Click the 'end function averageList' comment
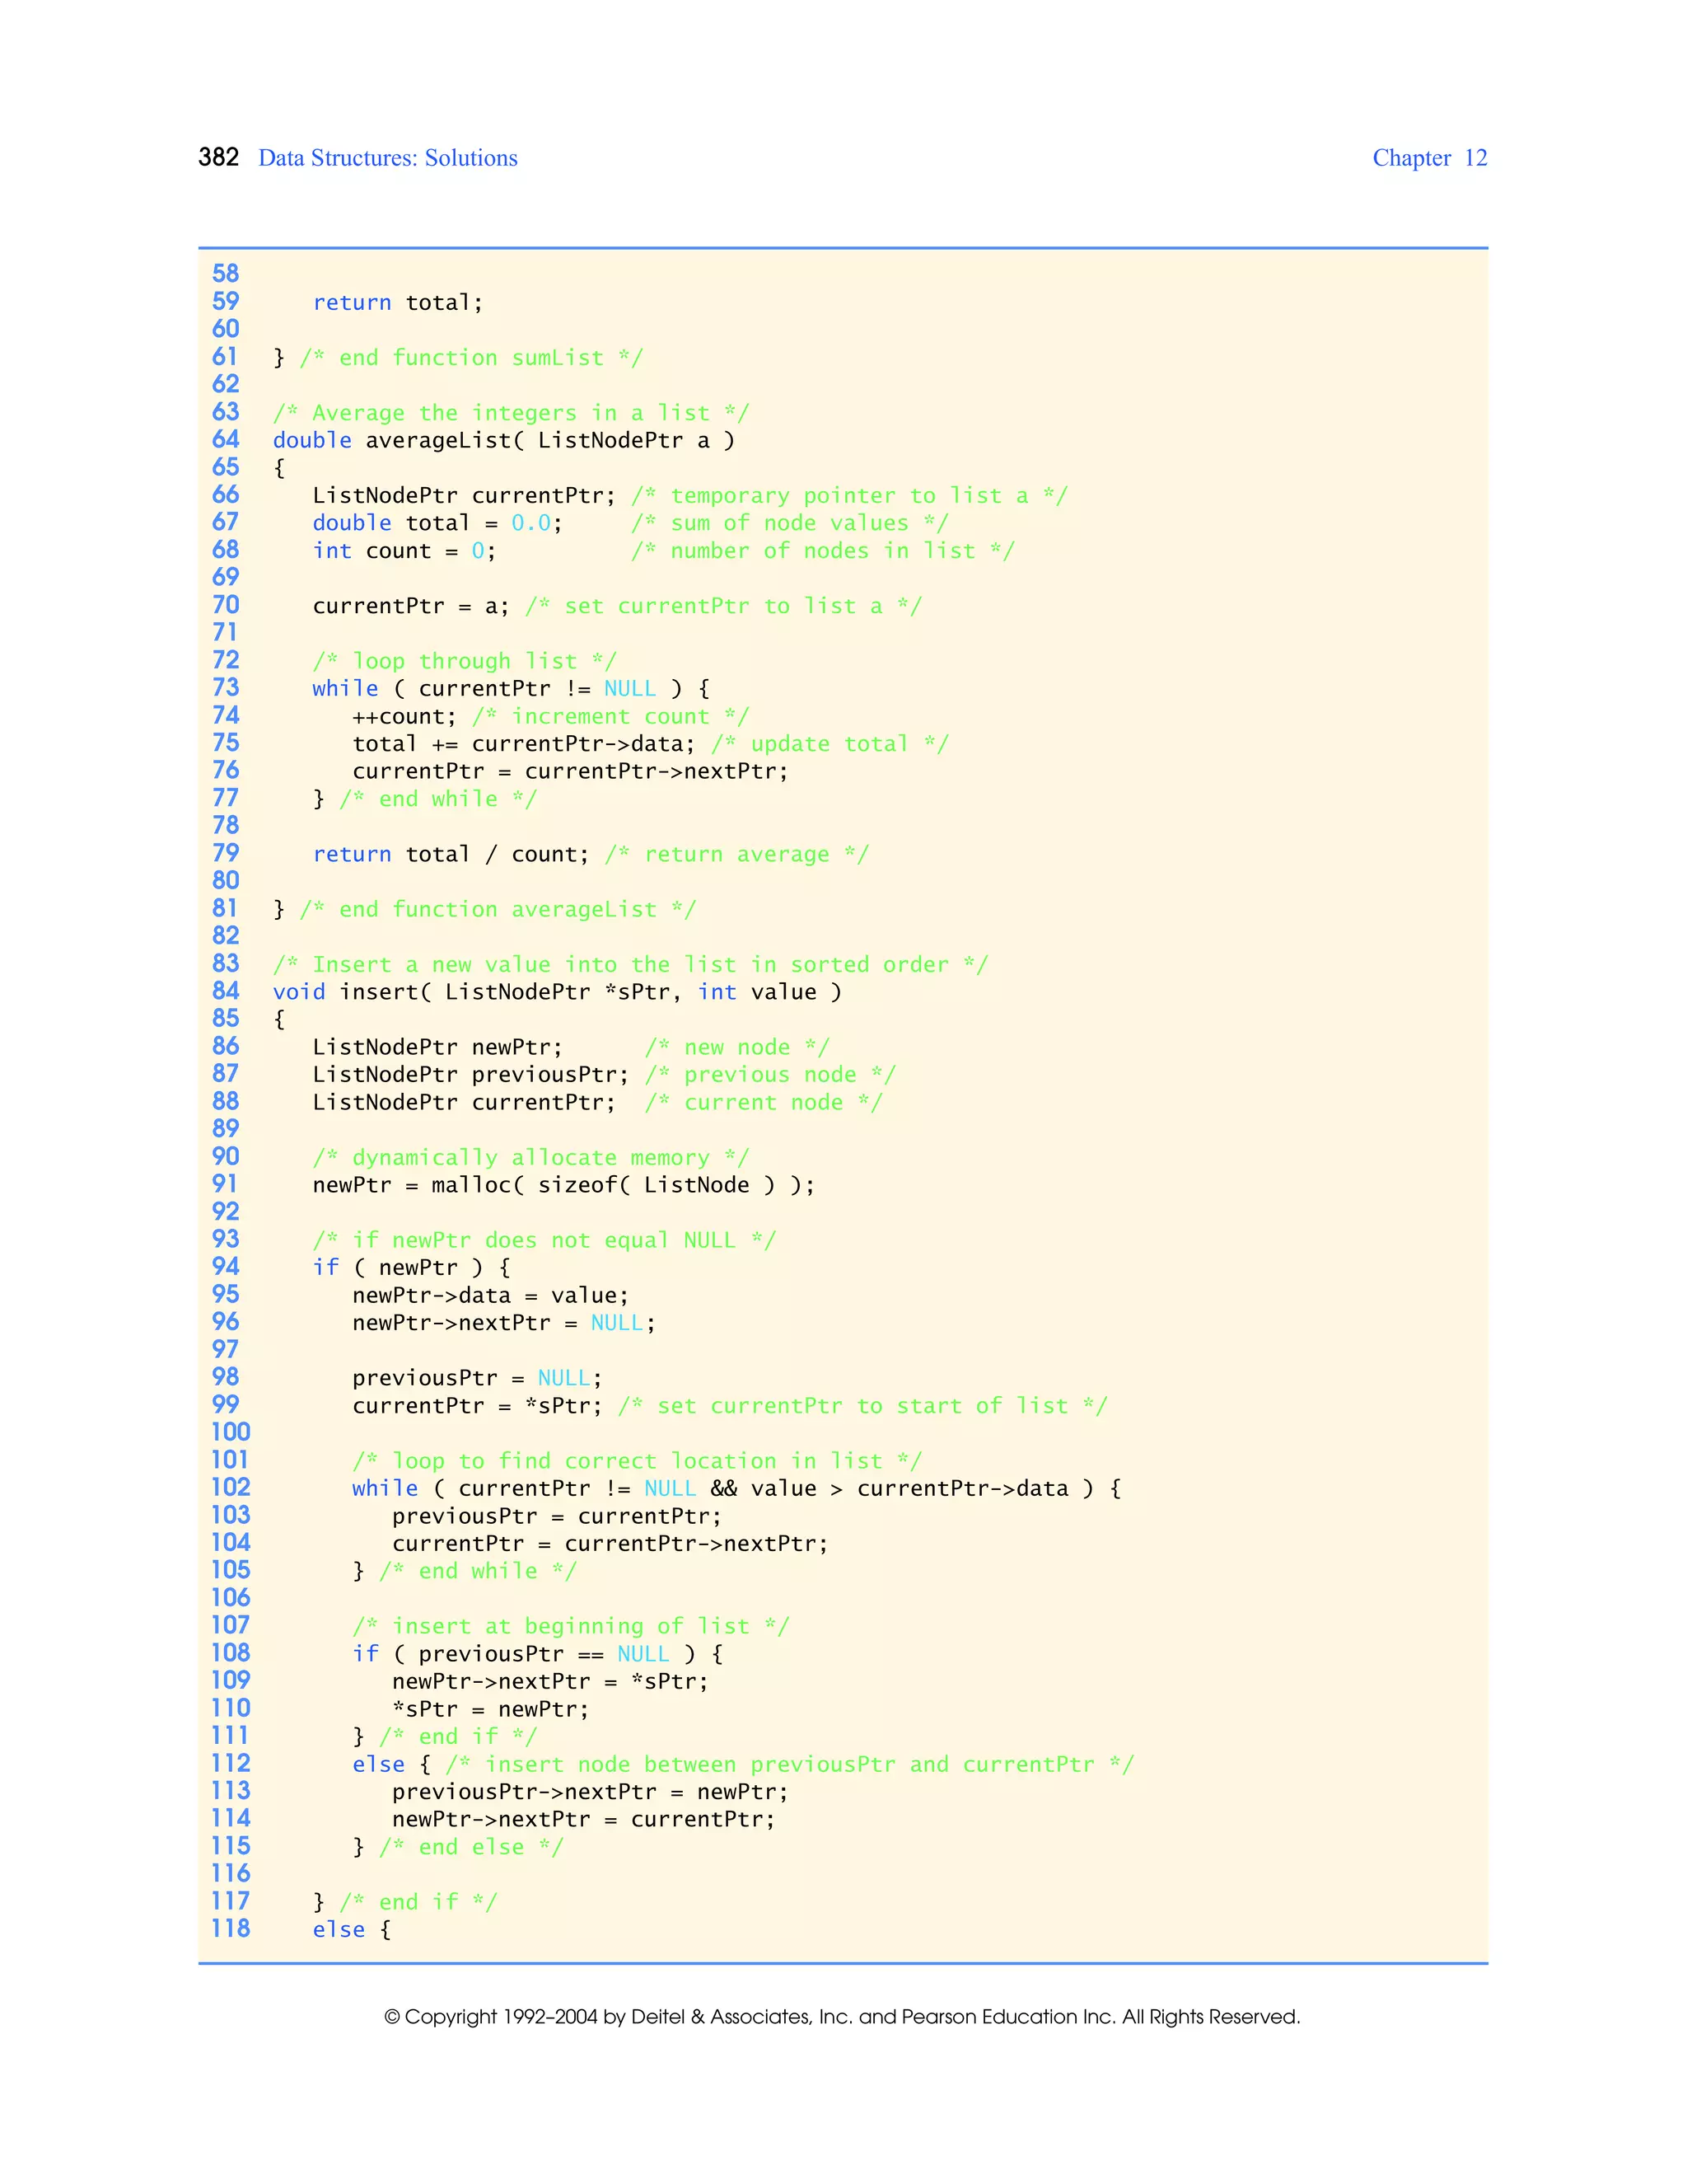The image size is (1687, 2184). [x=498, y=910]
